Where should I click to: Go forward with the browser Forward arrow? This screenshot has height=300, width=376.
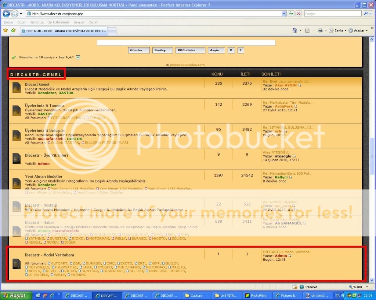[x=14, y=14]
